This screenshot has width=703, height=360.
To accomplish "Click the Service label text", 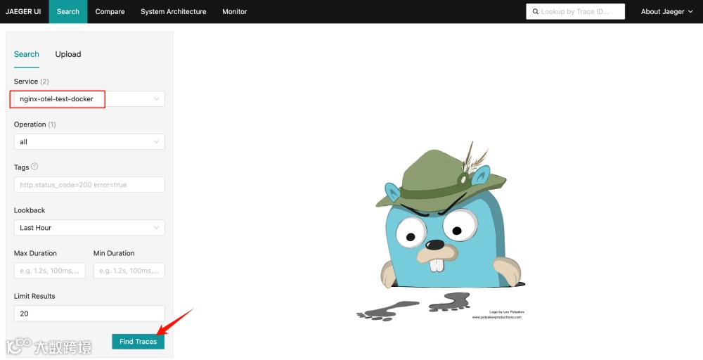I will coord(25,81).
